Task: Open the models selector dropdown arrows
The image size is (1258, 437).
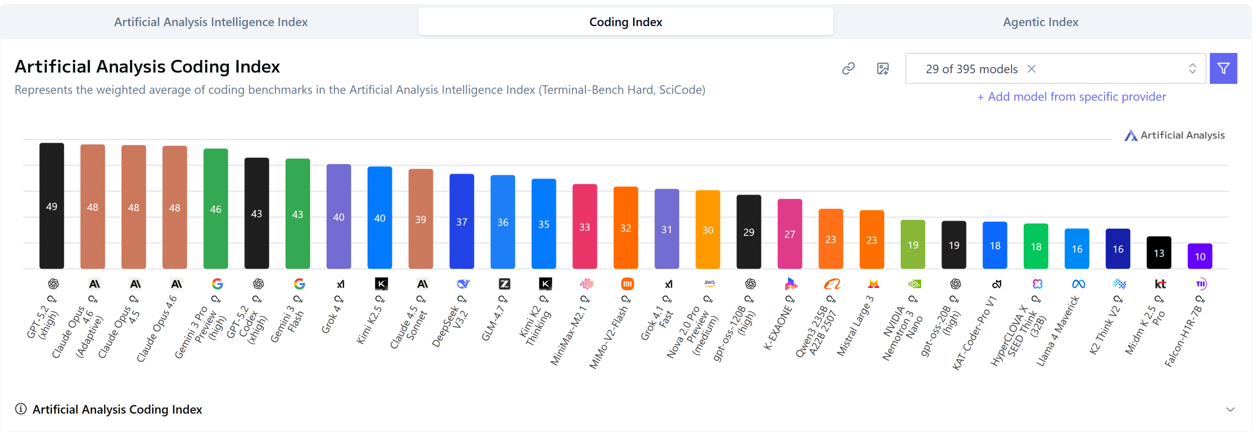Action: pos(1192,68)
